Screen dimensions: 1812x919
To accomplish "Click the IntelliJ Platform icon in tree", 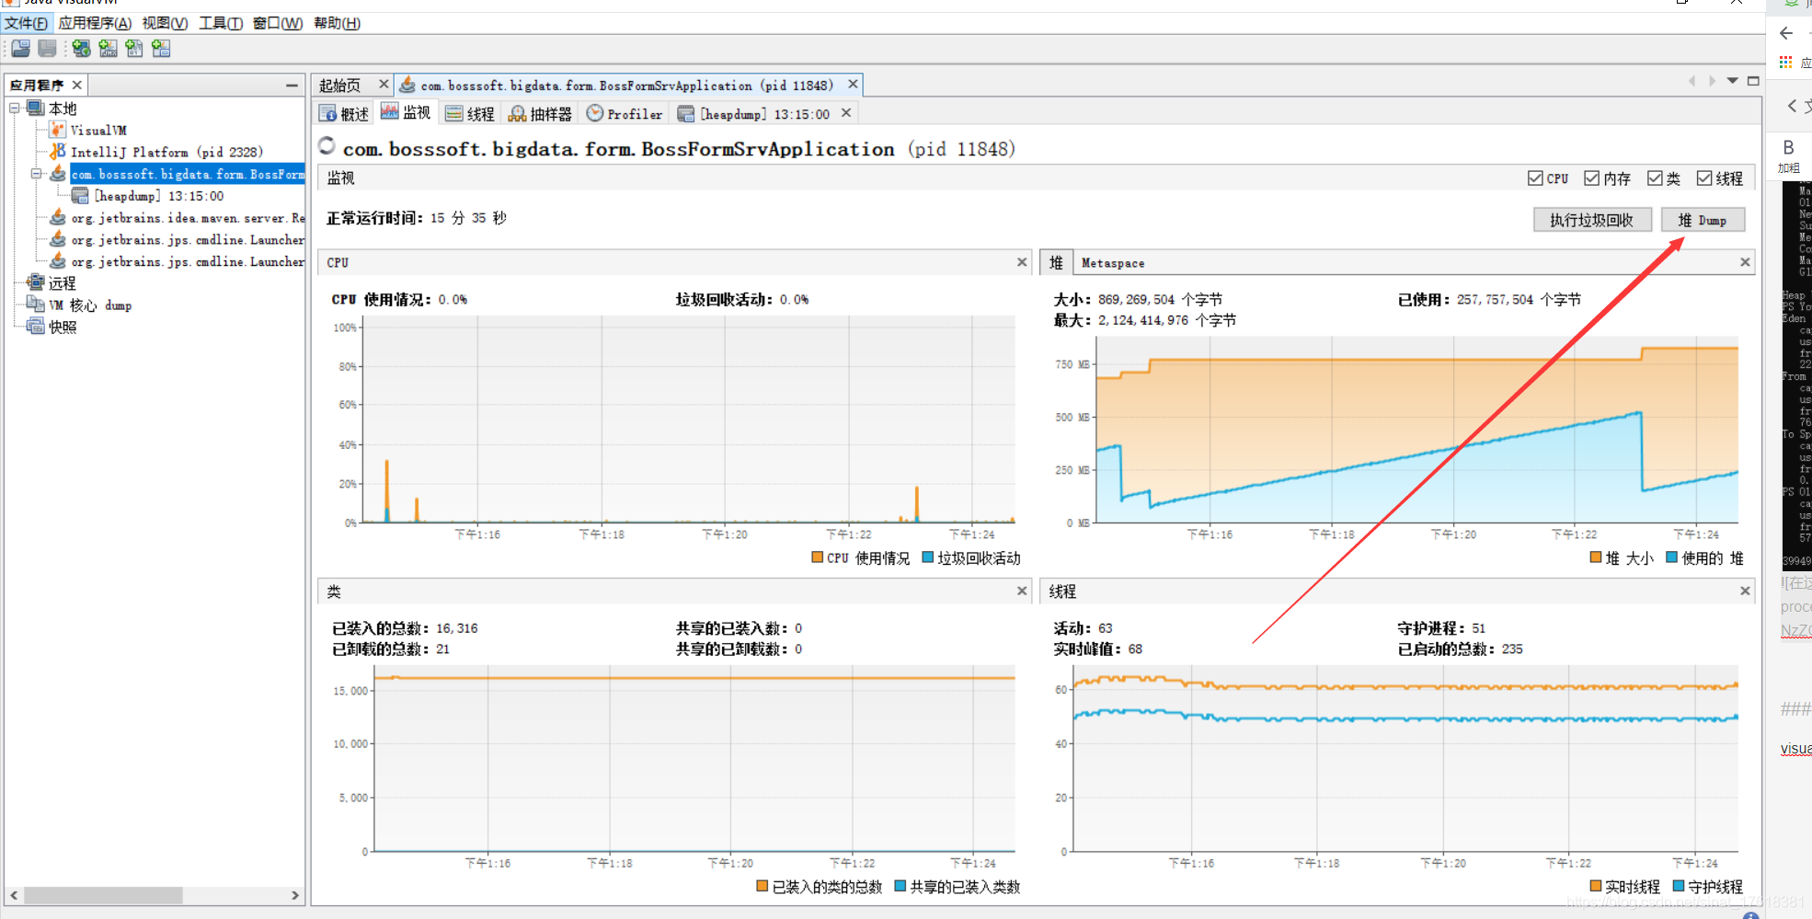I will [x=58, y=152].
